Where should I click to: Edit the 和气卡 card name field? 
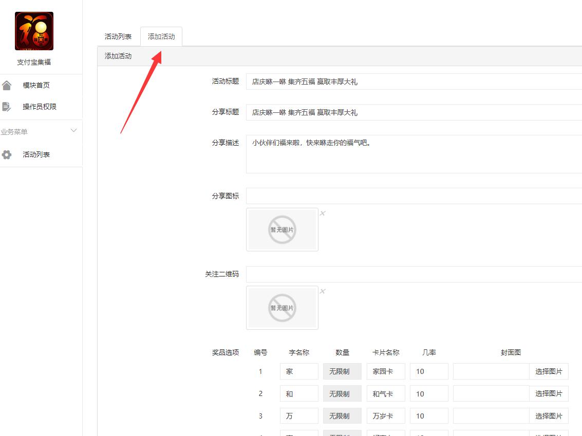[x=386, y=394]
